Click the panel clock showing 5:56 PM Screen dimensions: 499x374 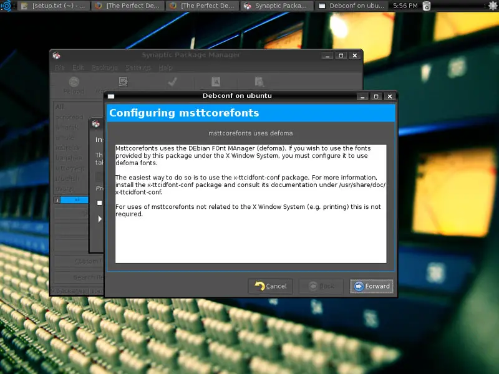pos(405,6)
